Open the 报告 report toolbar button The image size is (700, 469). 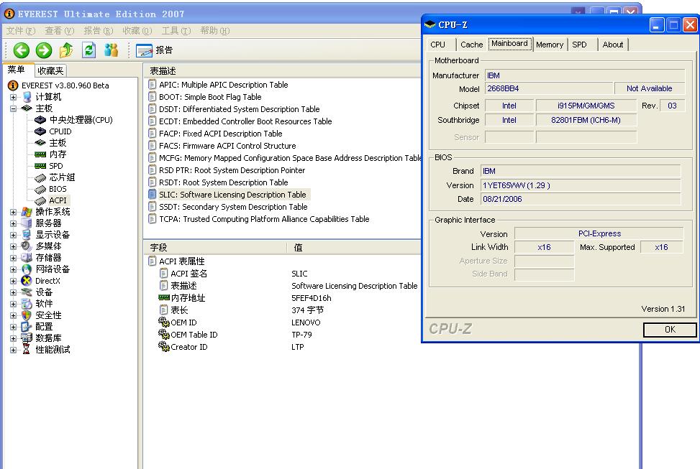pos(155,50)
